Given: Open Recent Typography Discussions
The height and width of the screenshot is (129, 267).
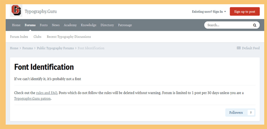Looking at the screenshot, I should coord(69,37).
